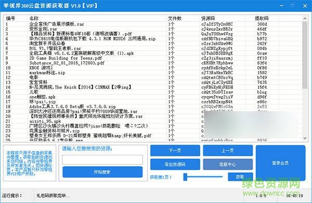Click the 礼包码获取完毕 status message
The height and width of the screenshot is (203, 312).
[x=53, y=196]
